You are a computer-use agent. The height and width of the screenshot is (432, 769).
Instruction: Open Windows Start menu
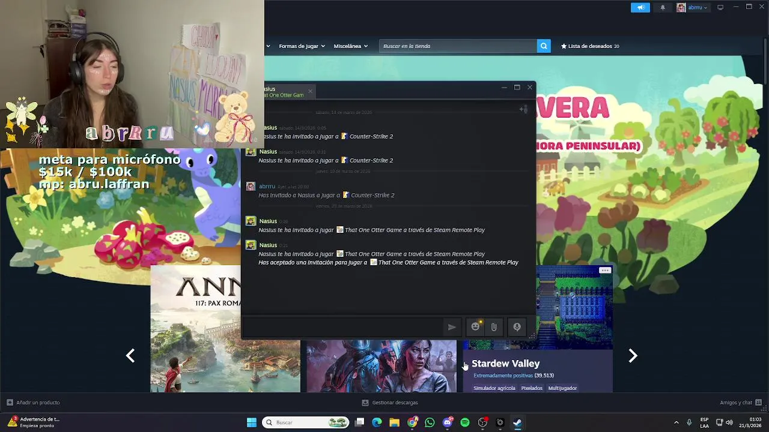coord(252,422)
